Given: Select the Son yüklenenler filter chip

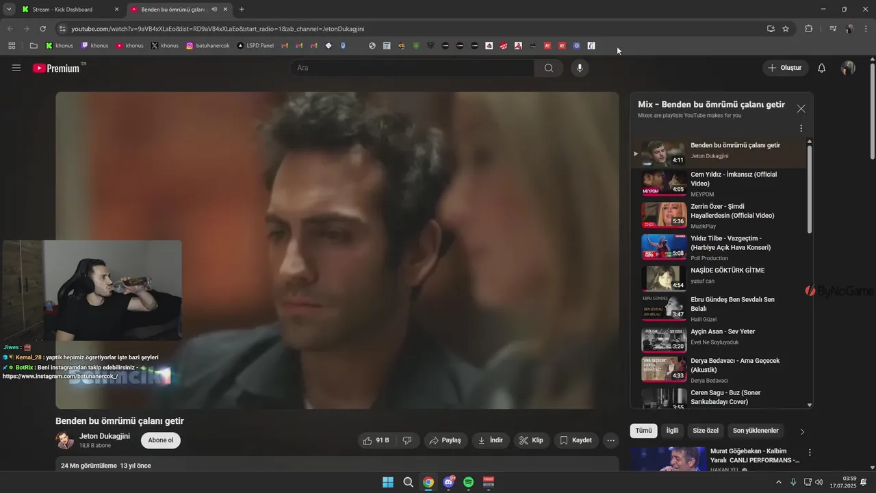Looking at the screenshot, I should click(756, 431).
